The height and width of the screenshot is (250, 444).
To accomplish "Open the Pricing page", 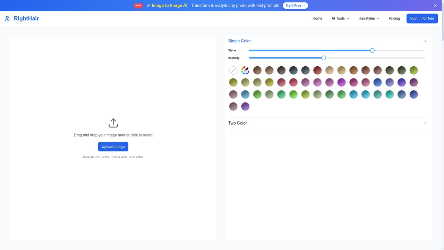I will tap(394, 18).
